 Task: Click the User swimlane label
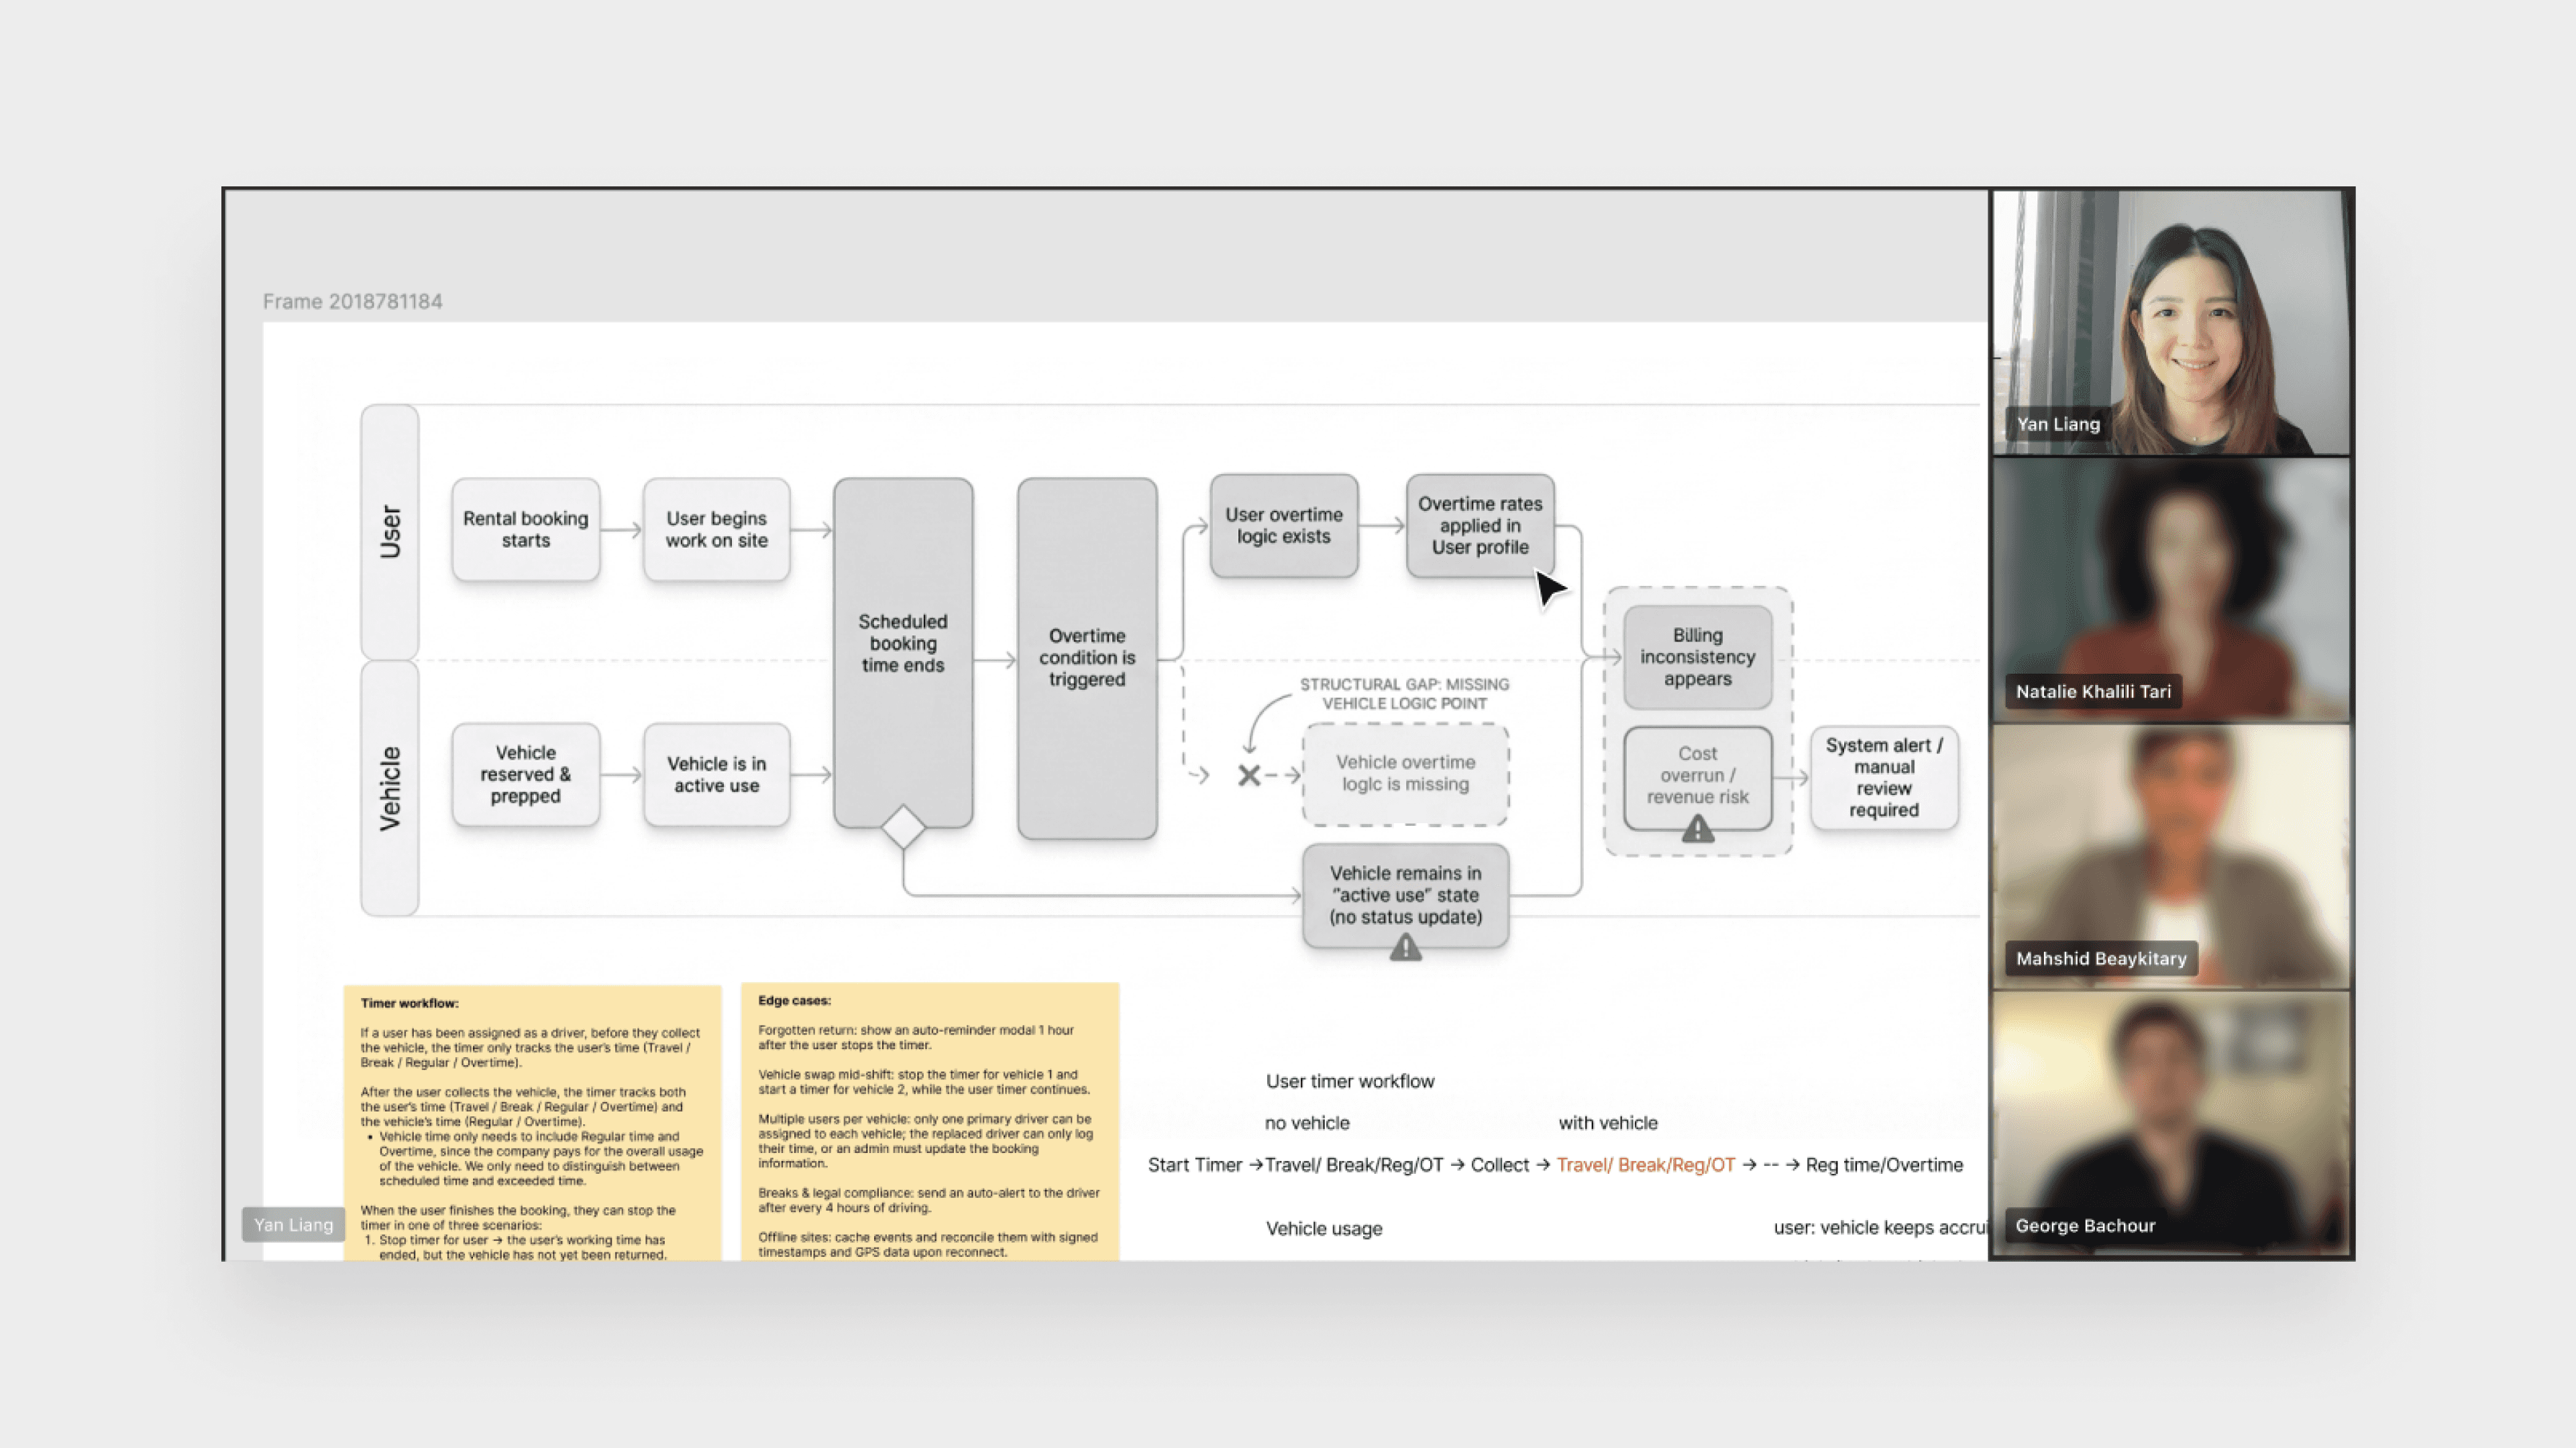tap(390, 531)
